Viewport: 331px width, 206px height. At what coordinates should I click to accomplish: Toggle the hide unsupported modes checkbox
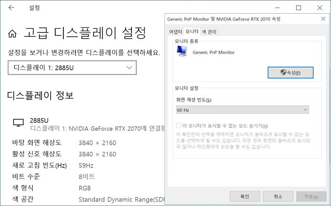click(x=179, y=125)
